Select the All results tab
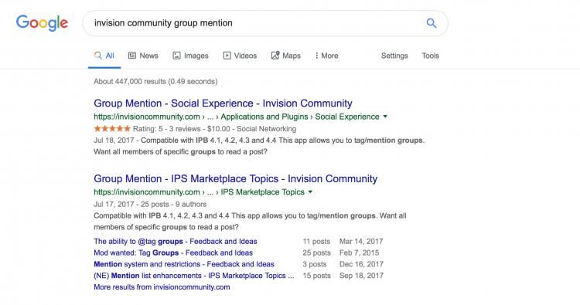Image resolution: width=580 pixels, height=305 pixels. [104, 56]
